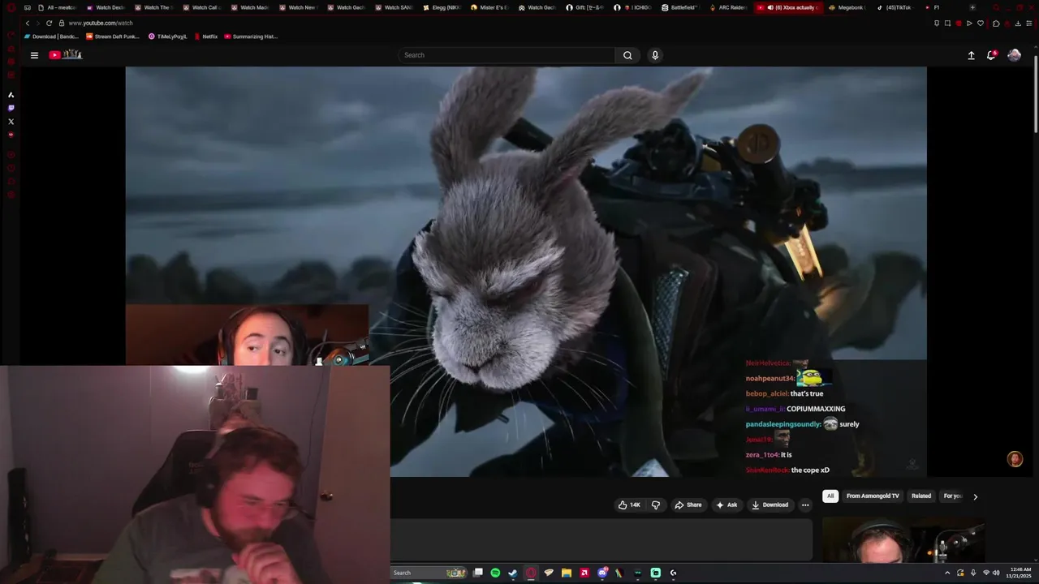The height and width of the screenshot is (584, 1039).
Task: Share the video
Action: pyautogui.click(x=688, y=505)
